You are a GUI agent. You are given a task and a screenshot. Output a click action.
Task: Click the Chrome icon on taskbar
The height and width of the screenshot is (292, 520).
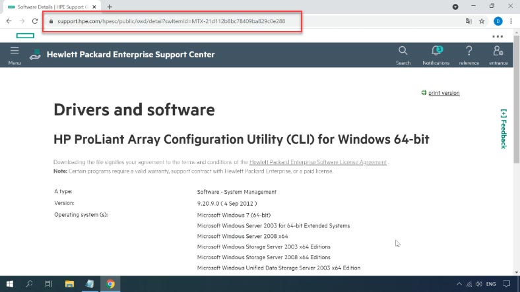[110, 283]
